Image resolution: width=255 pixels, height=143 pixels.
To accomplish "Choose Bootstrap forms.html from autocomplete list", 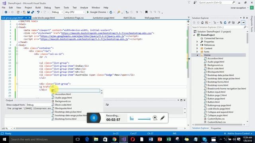I will pyautogui.click(x=66, y=119).
